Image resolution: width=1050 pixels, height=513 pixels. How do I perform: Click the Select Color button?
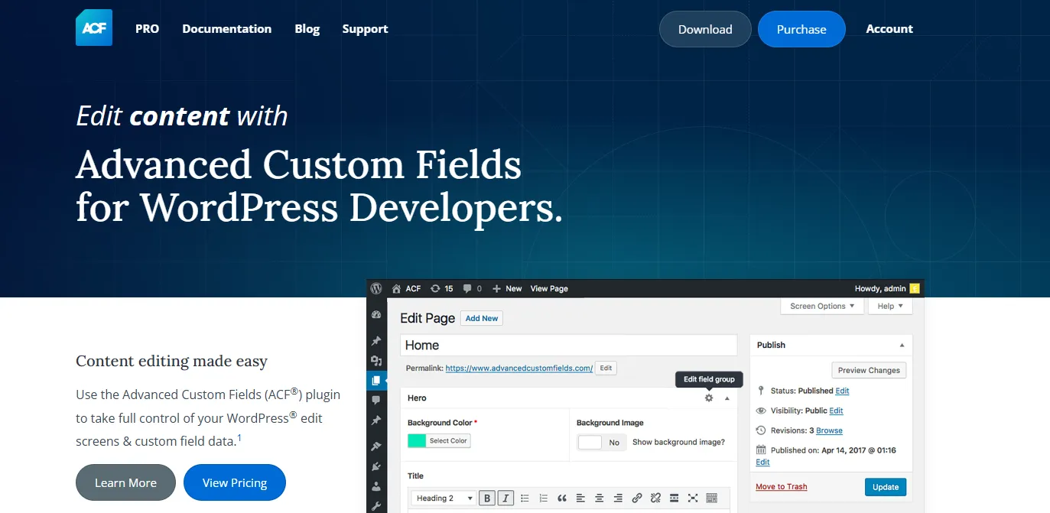click(x=448, y=440)
